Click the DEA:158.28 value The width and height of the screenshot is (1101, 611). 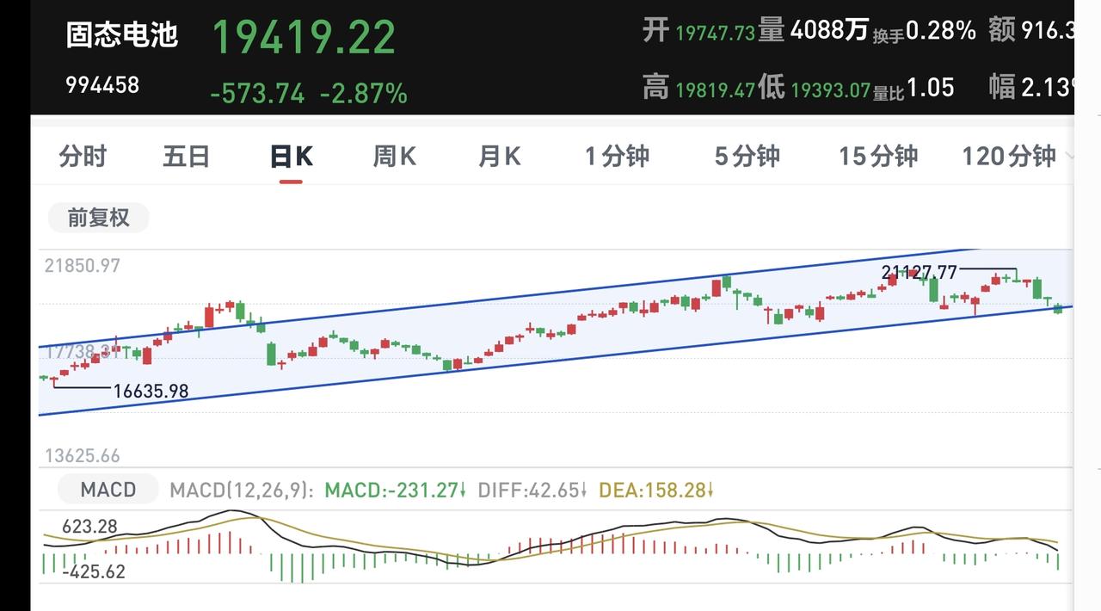tap(657, 491)
